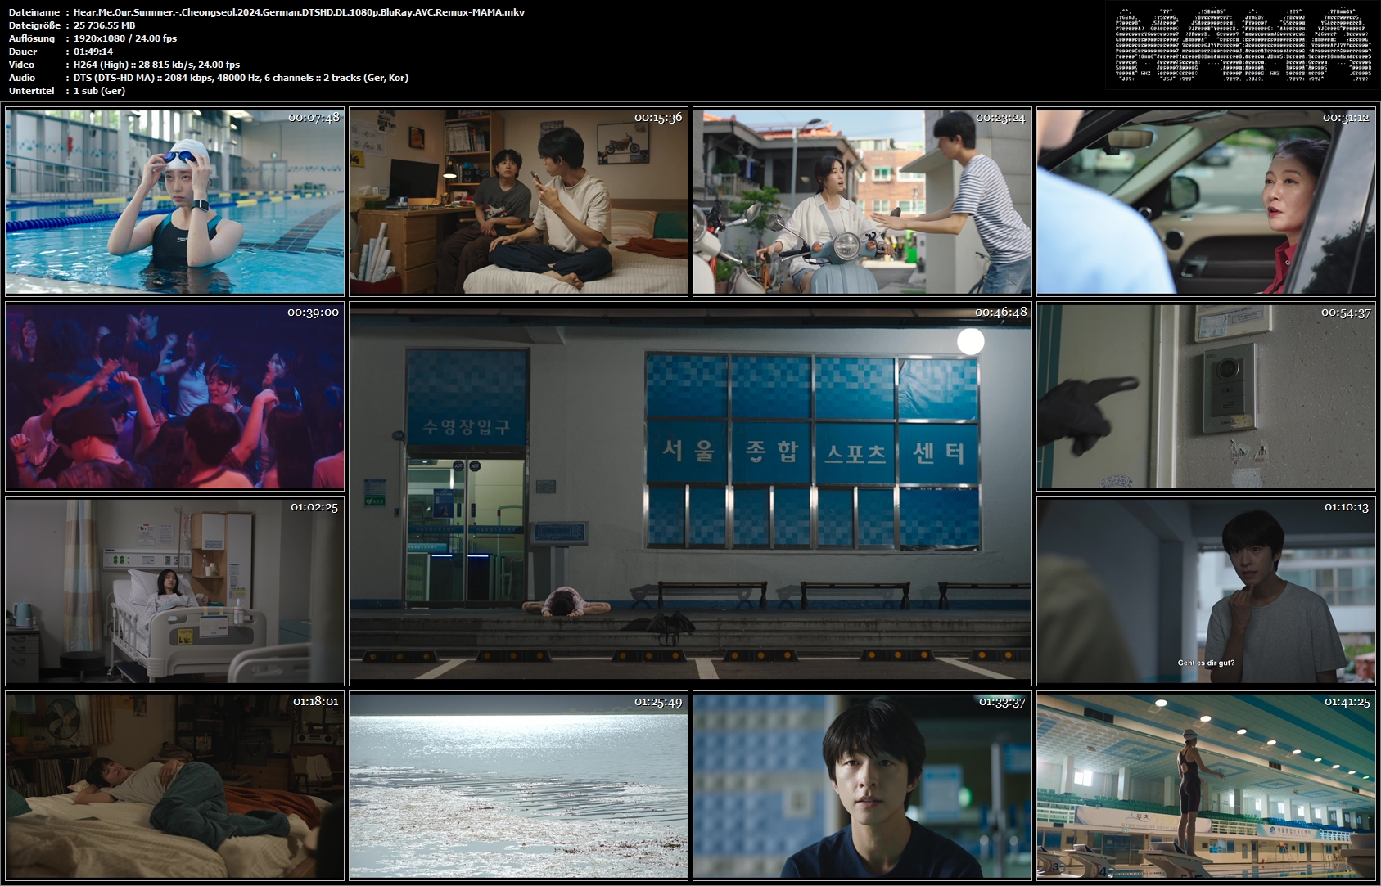Select the close-up face thumbnail at 01:33:37

pyautogui.click(x=862, y=785)
